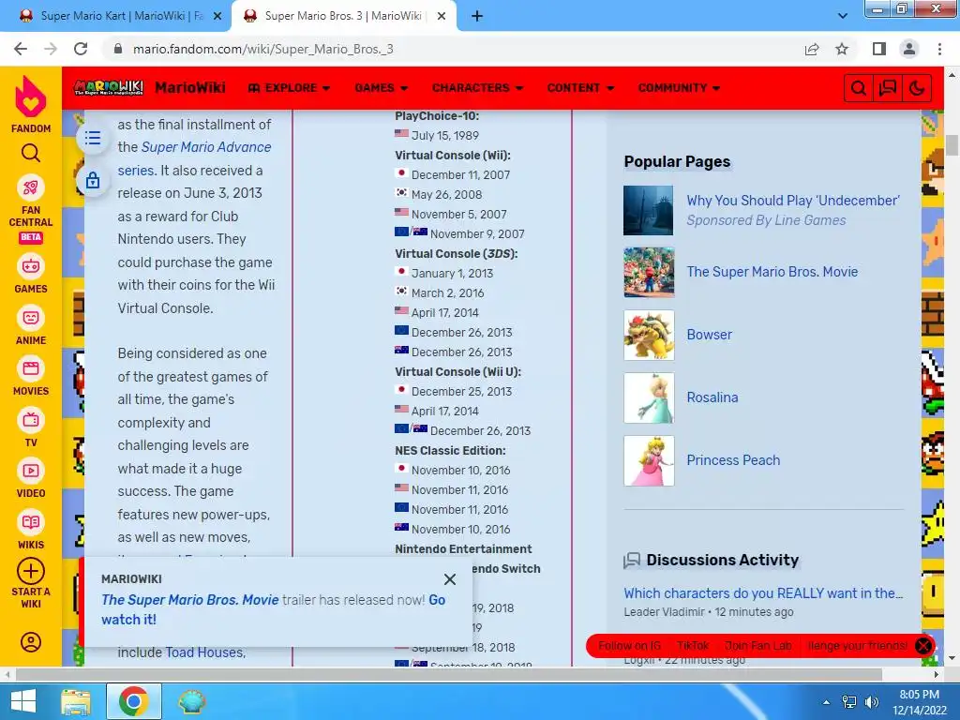Screen dimensions: 960x720
Task: Share this page from the address bar
Action: [x=812, y=49]
